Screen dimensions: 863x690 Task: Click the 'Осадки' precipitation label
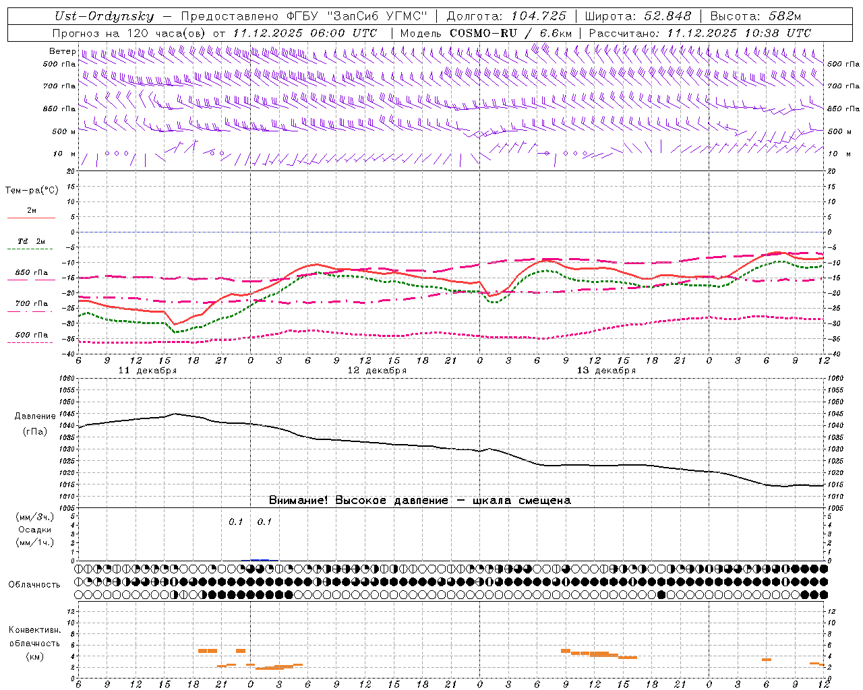35,530
